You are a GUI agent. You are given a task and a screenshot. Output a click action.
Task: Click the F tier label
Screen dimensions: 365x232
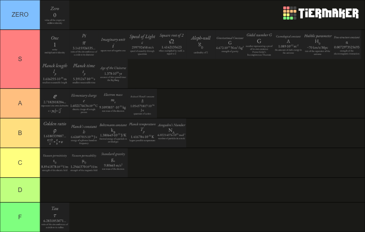click(x=20, y=217)
